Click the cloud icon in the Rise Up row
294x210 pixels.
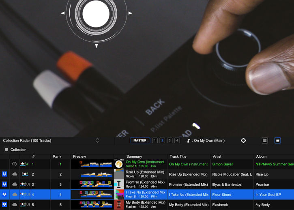15,174
